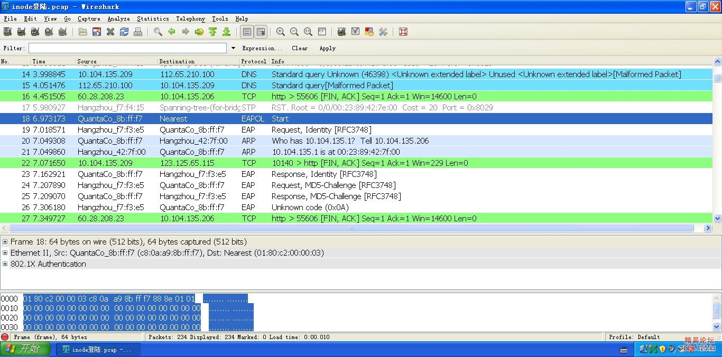The image size is (722, 357).
Task: Clear the display filter
Action: pos(300,48)
